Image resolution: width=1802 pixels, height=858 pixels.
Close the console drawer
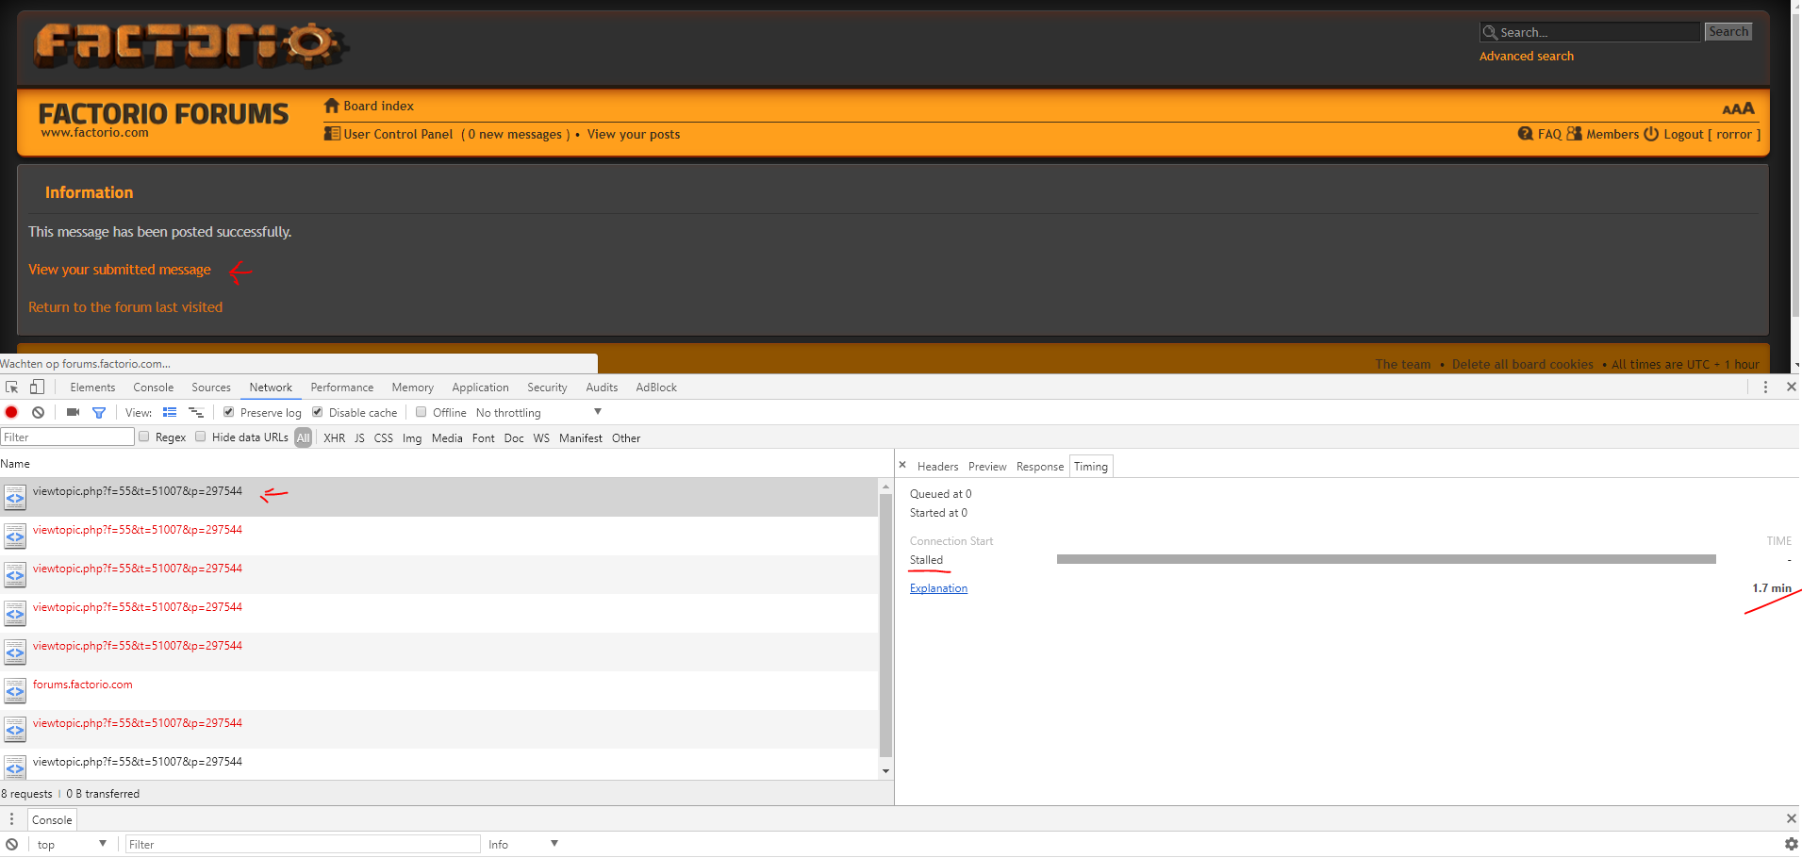(1791, 819)
